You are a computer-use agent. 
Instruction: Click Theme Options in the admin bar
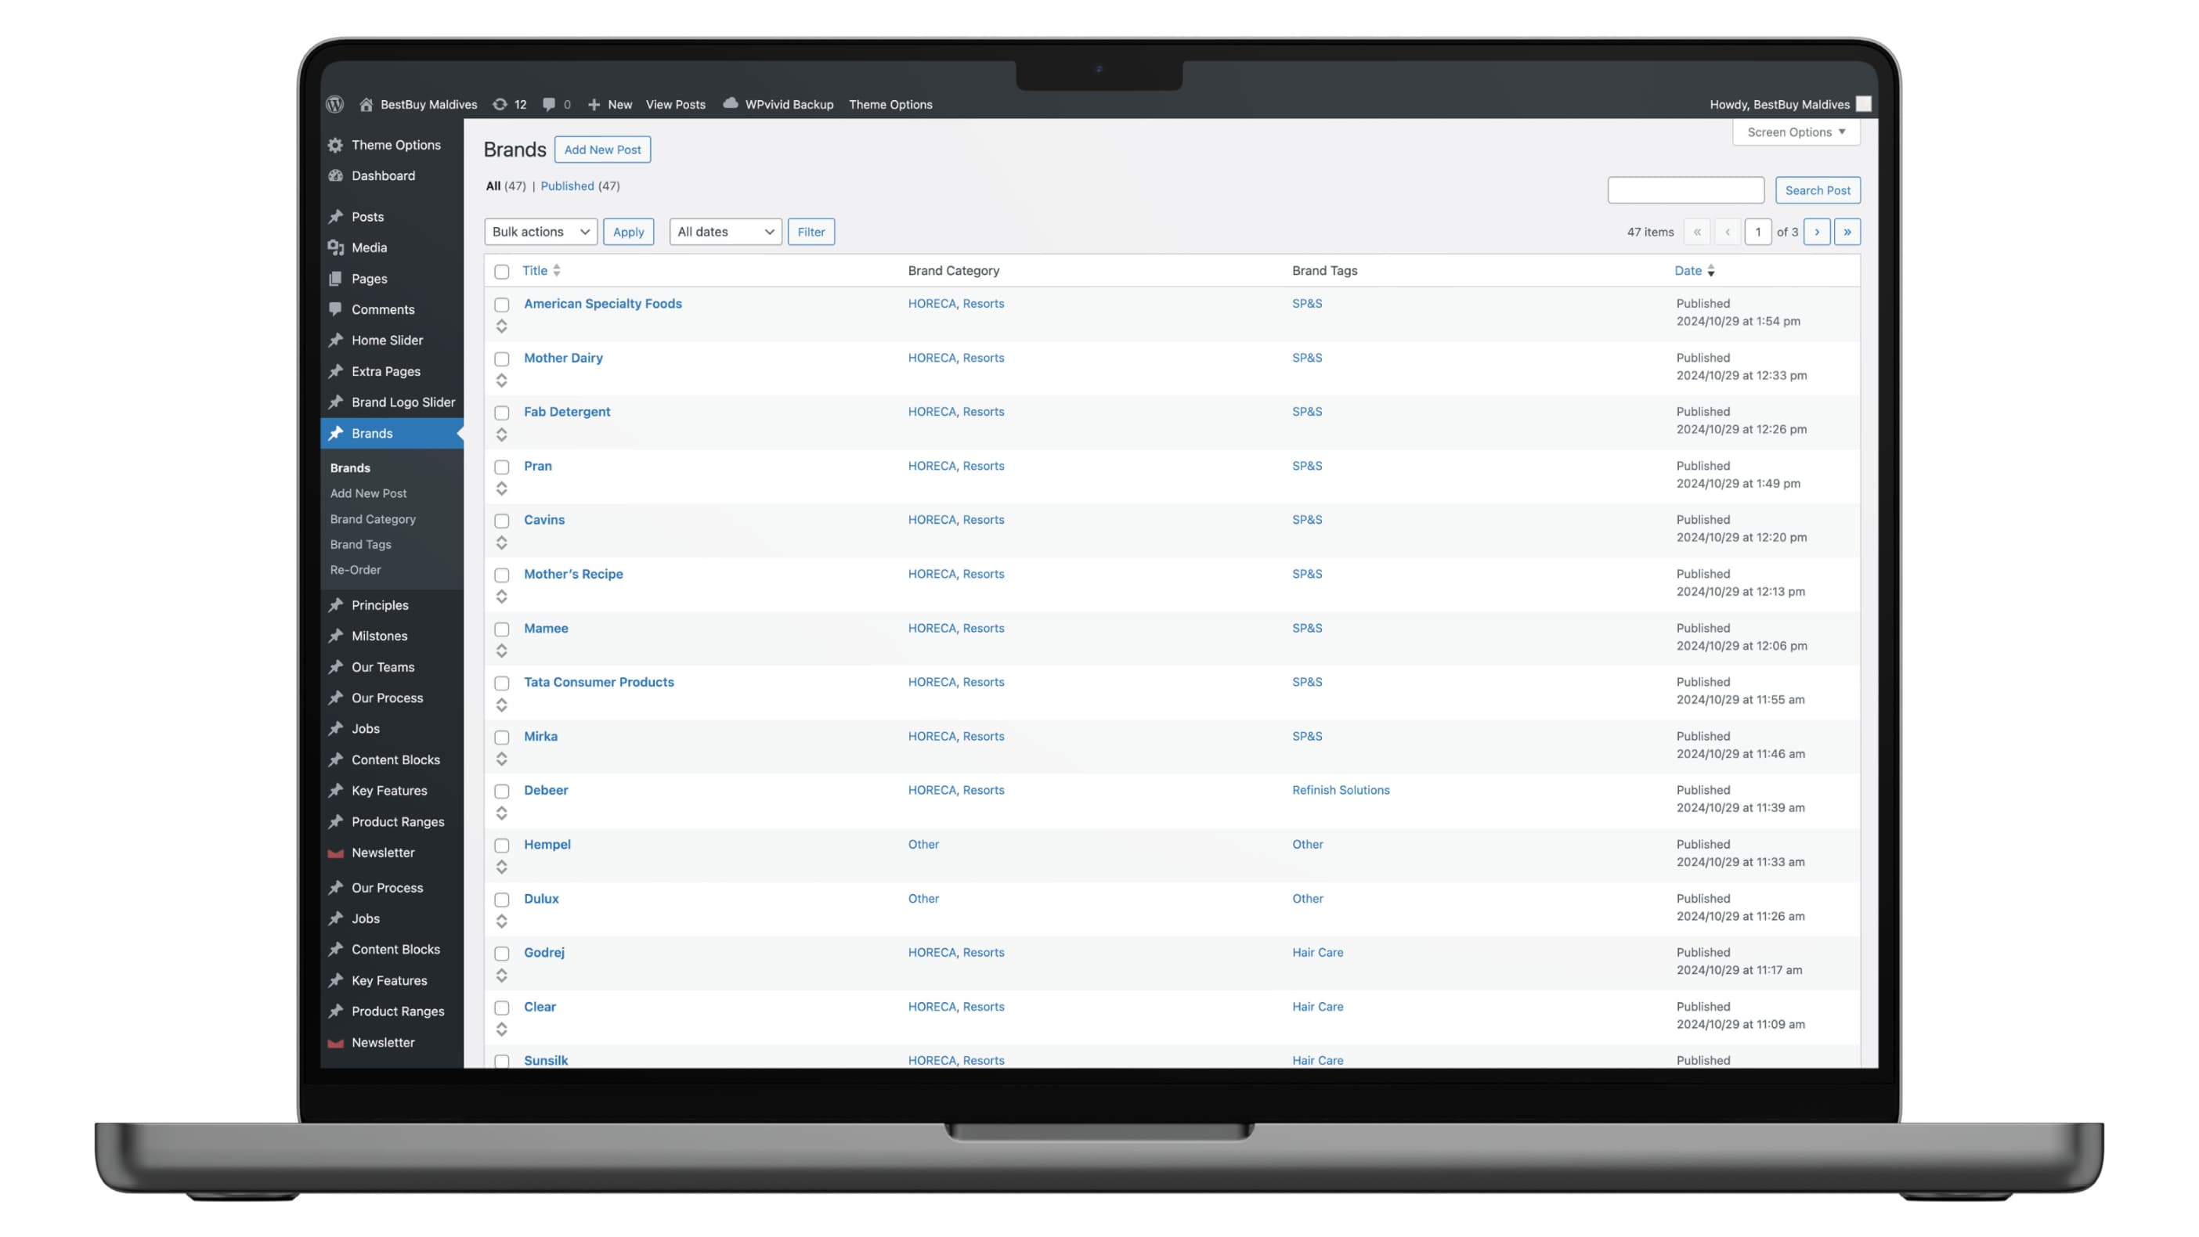[x=890, y=104]
